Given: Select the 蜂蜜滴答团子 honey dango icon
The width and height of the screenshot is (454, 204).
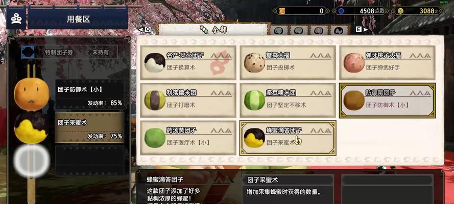Looking at the screenshot, I should click(x=254, y=138).
